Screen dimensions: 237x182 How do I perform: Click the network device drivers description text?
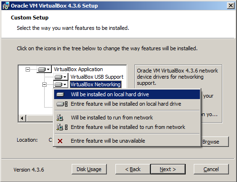[177, 77]
